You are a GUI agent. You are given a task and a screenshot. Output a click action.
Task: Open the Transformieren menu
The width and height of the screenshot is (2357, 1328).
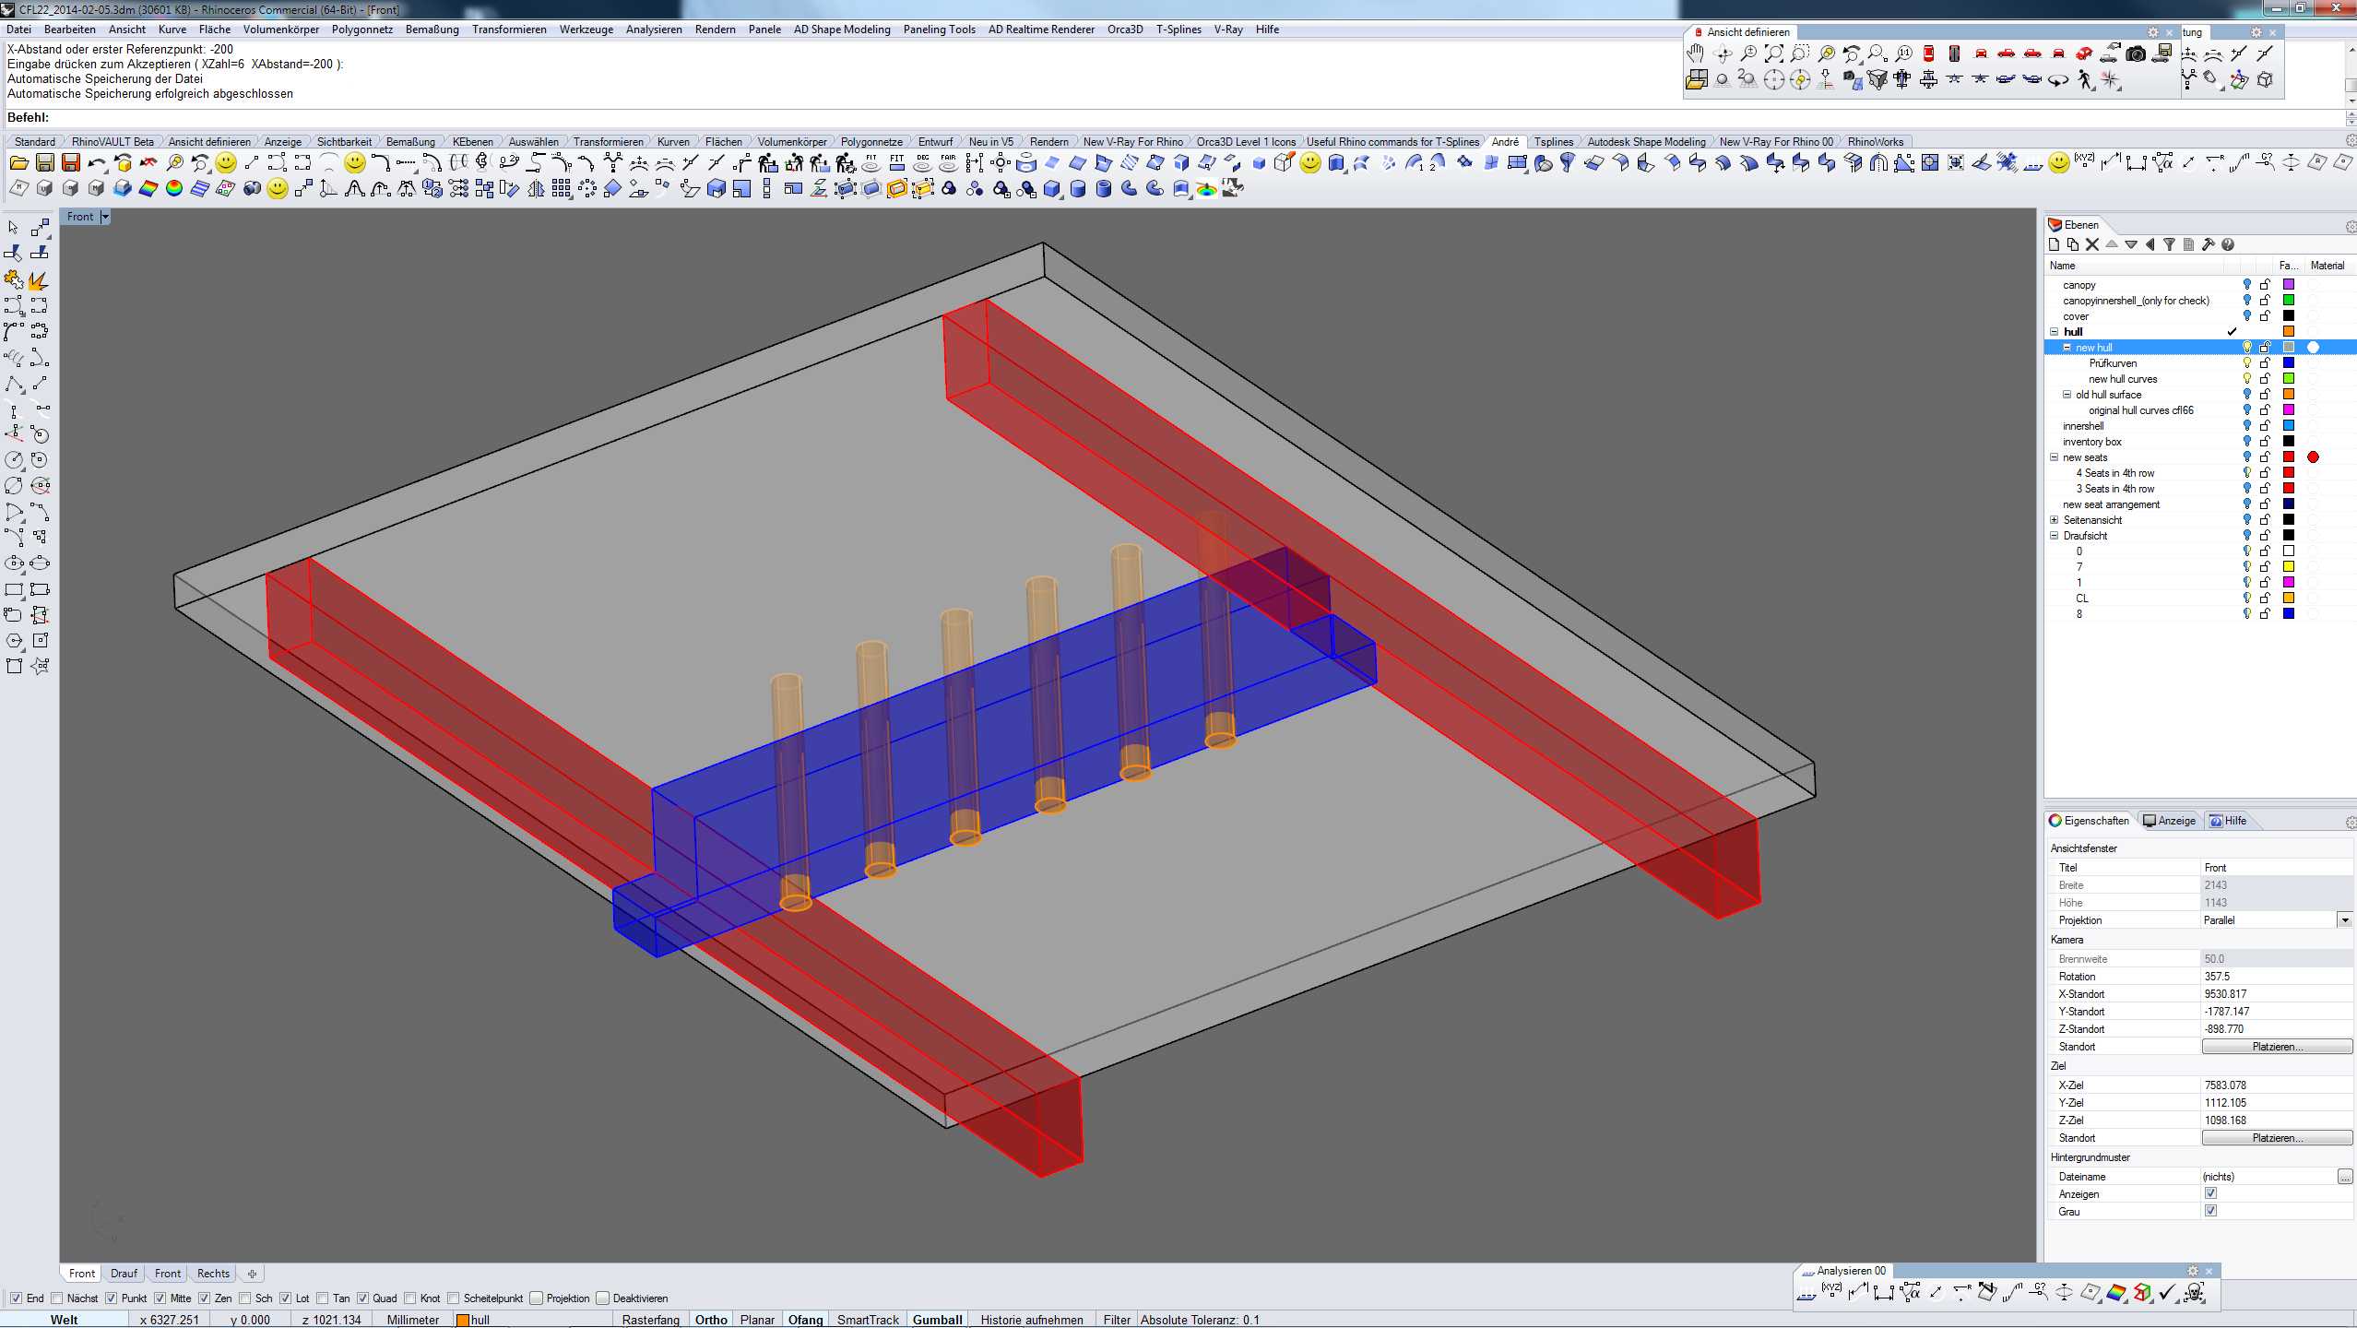click(x=509, y=30)
